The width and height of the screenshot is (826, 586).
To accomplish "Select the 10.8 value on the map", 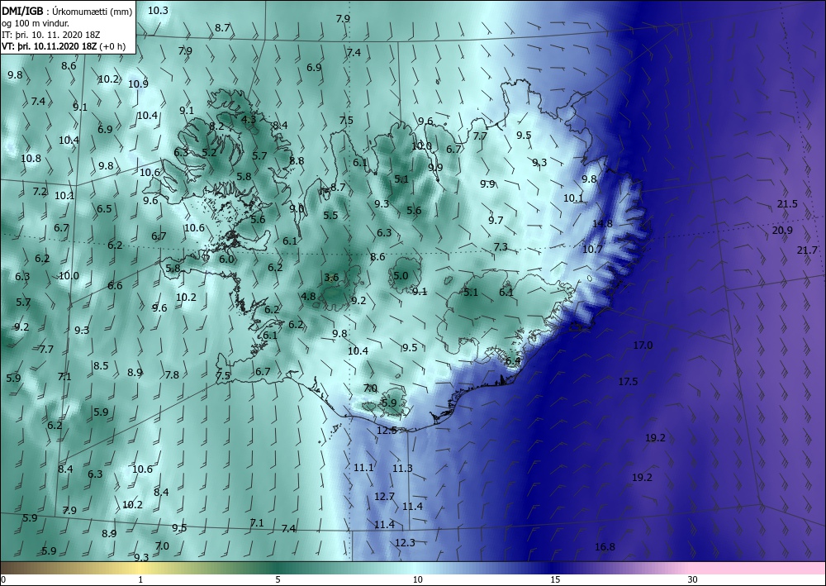I will click(x=31, y=159).
